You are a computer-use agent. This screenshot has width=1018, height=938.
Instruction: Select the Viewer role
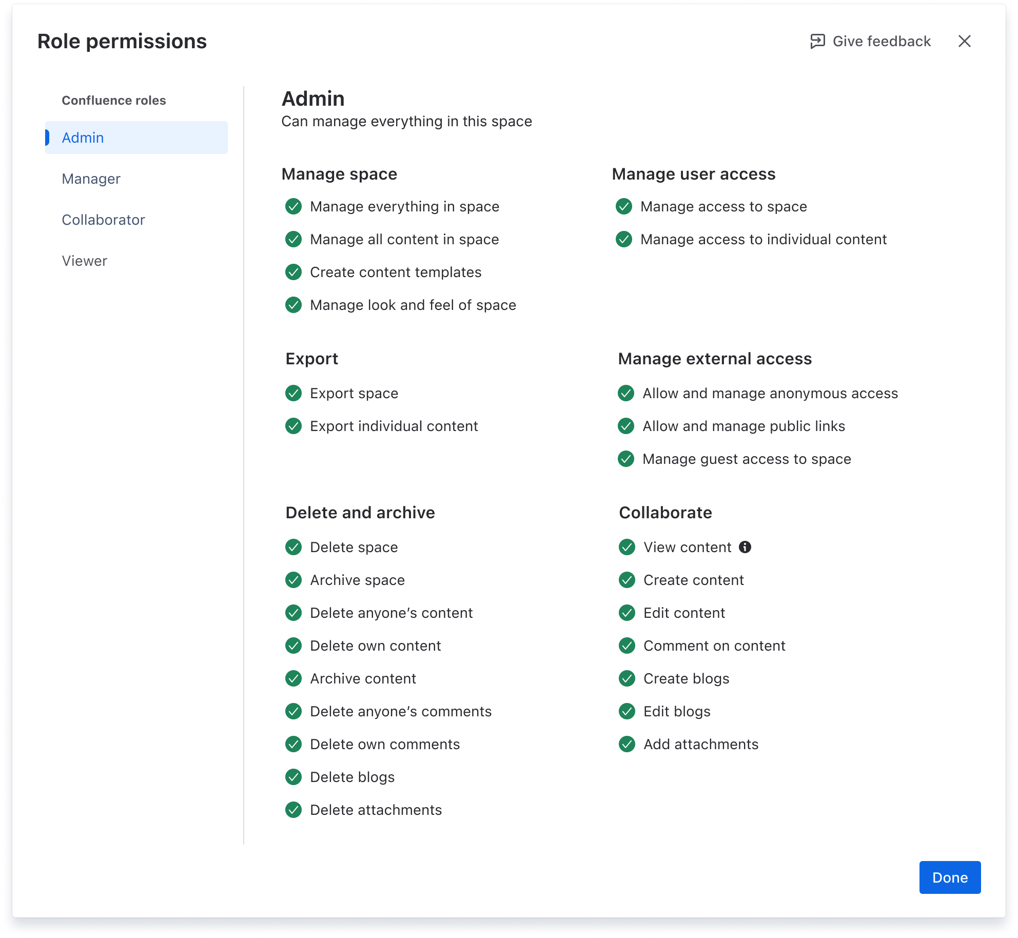click(84, 261)
